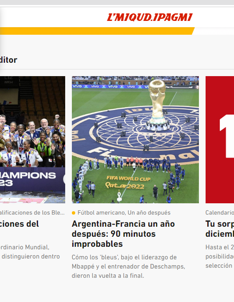Click summary text starting 'Hasta el 2'

tap(220, 256)
